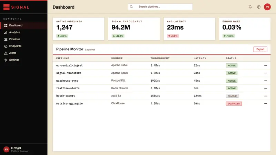Open the EV user avatar in header
Viewport: 276px width, 155px height.
[267, 7]
